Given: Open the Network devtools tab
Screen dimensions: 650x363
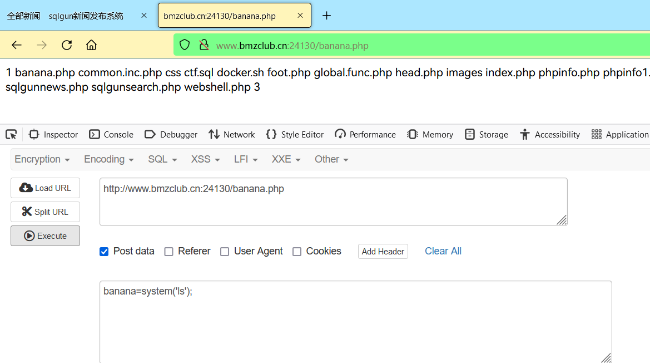Looking at the screenshot, I should point(232,134).
